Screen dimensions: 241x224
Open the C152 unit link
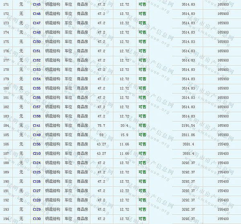click(x=37, y=60)
